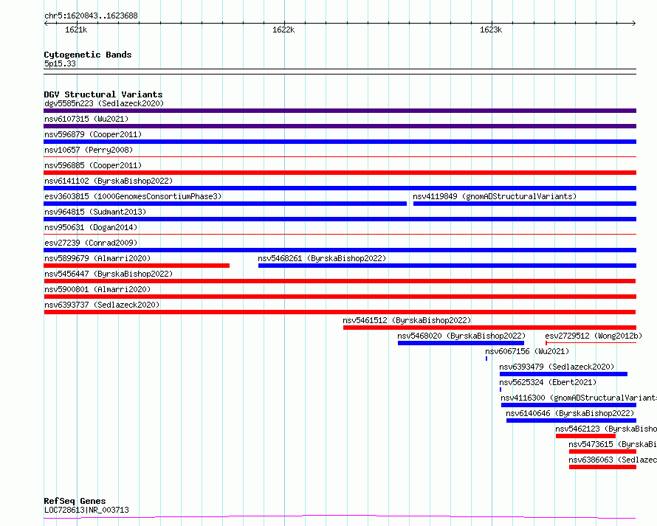
Task: Select the esv2729512 (Wong2012b) label
Action: coord(594,336)
